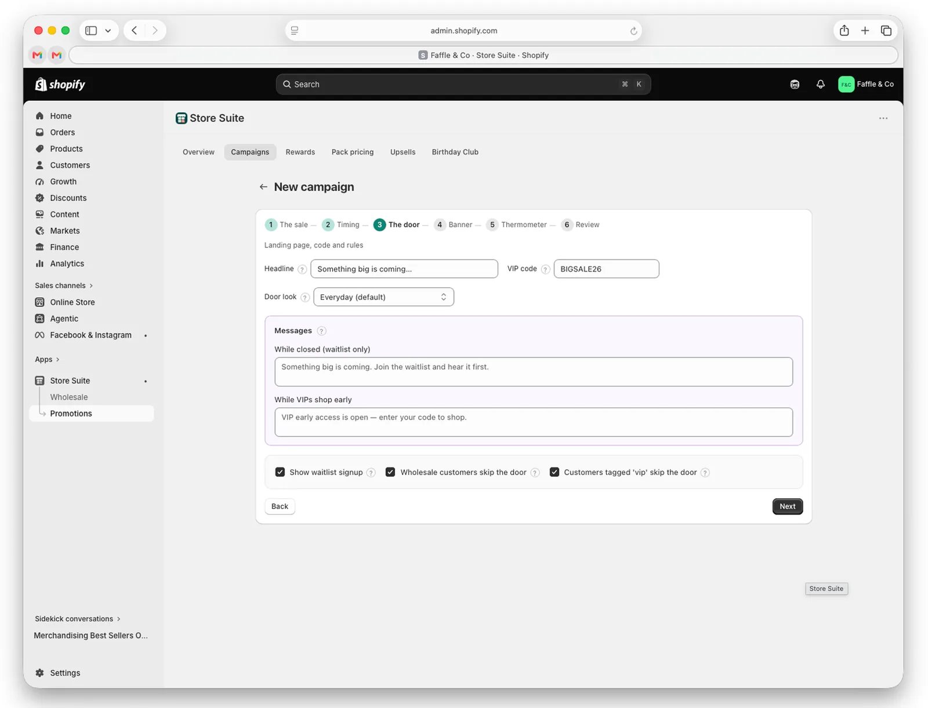Image resolution: width=928 pixels, height=708 pixels.
Task: Click the back arrow beside New campaign
Action: [x=263, y=187]
